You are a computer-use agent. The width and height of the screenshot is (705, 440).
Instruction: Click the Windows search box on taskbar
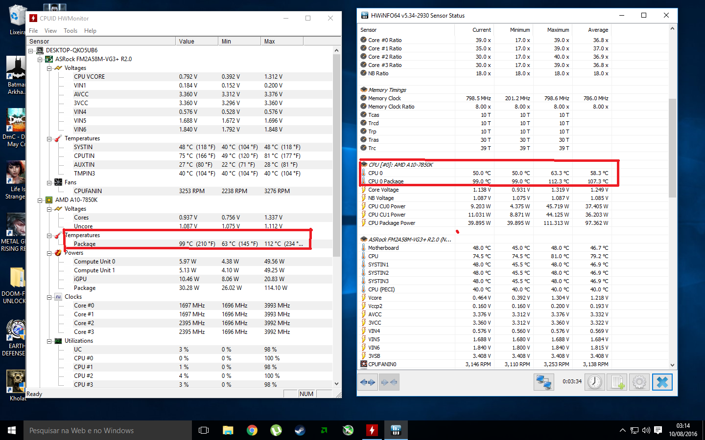[x=108, y=430]
